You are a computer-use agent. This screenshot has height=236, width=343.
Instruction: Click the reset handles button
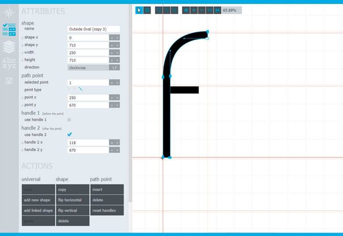click(107, 210)
